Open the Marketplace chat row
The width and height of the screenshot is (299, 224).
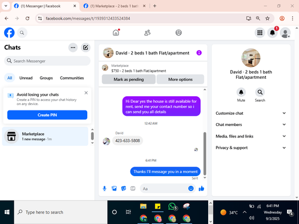[x=45, y=136]
